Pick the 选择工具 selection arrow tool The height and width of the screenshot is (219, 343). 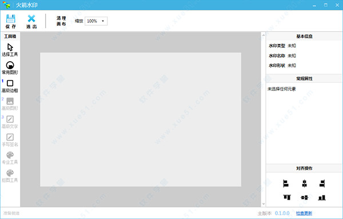coord(10,50)
